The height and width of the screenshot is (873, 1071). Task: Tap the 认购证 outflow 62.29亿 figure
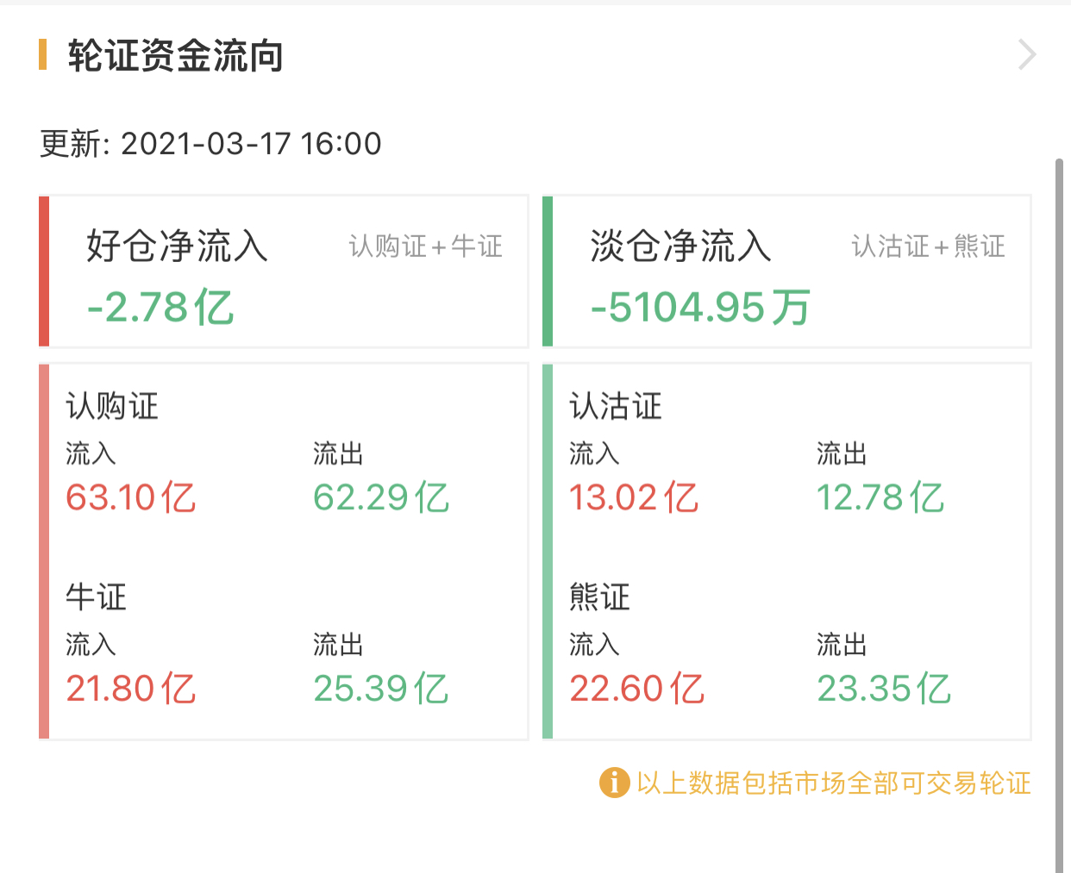click(380, 498)
